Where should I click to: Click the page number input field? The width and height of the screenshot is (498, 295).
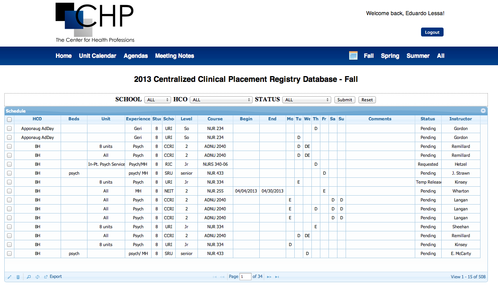pyautogui.click(x=245, y=277)
